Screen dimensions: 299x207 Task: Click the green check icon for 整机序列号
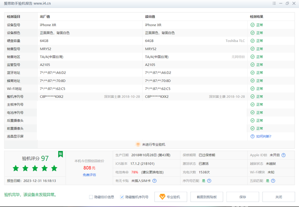[x=252, y=96]
